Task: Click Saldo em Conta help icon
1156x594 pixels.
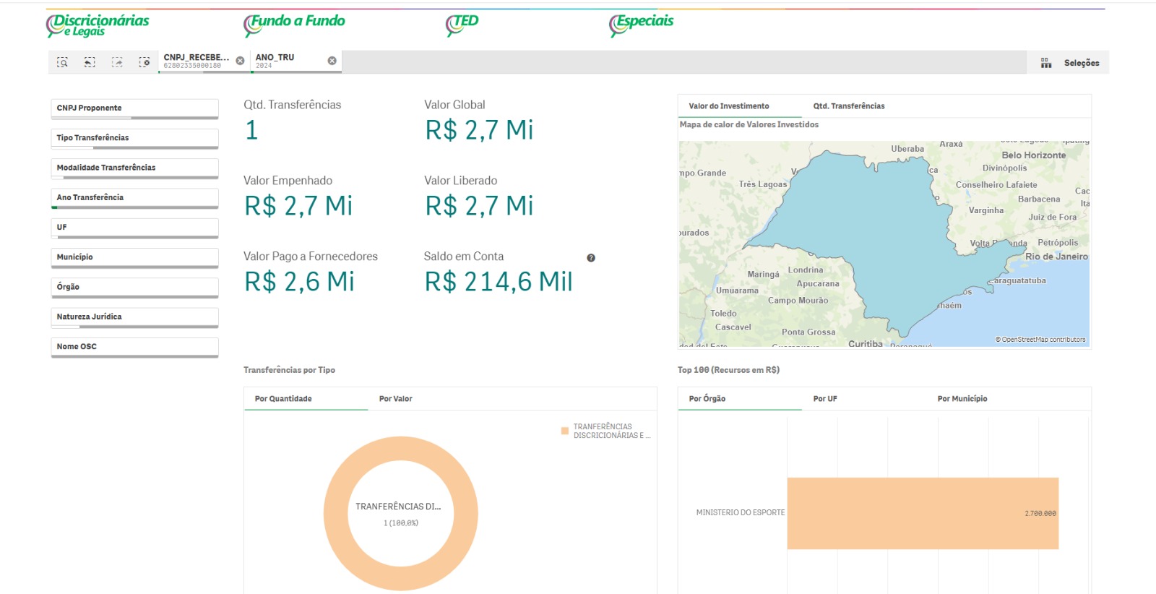Action: 591,258
